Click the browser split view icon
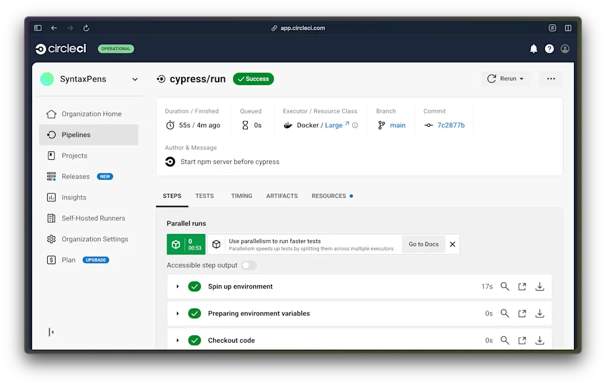 coord(568,28)
